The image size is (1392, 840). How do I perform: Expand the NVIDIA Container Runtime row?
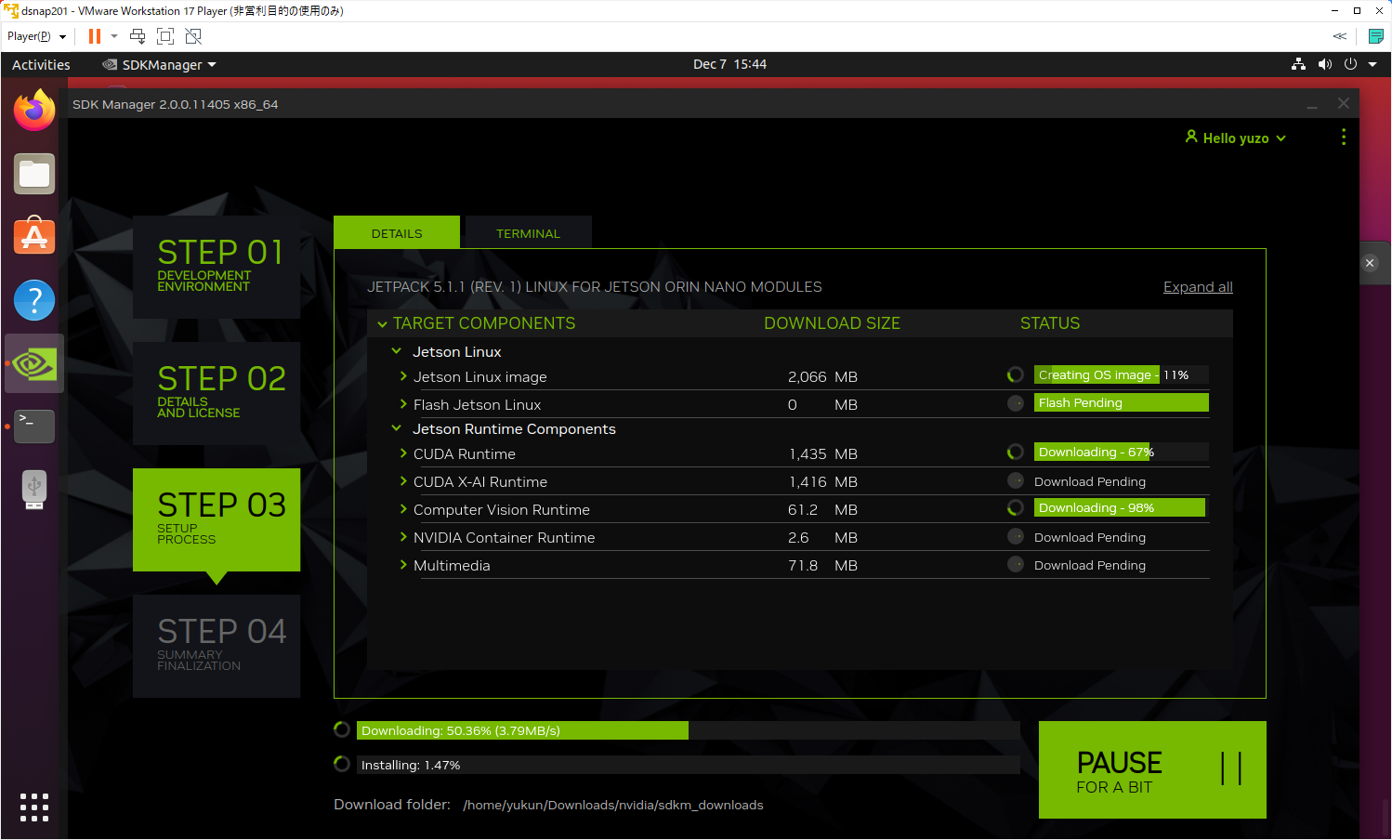coord(403,537)
